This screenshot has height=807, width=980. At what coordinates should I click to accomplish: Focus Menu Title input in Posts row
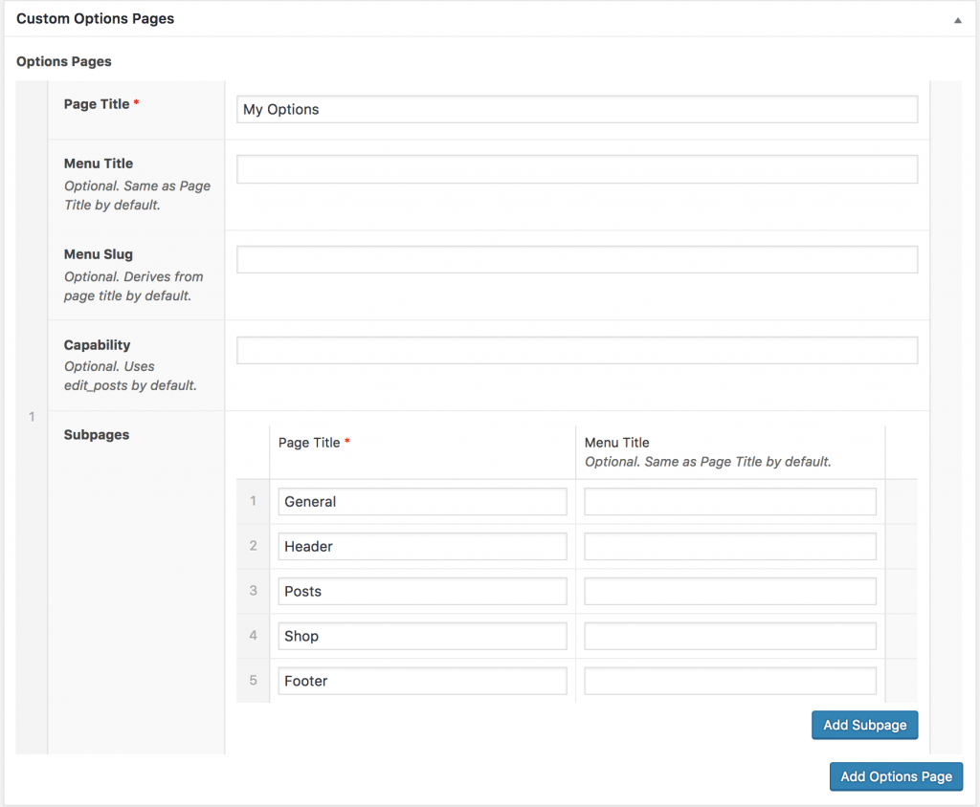click(x=730, y=592)
